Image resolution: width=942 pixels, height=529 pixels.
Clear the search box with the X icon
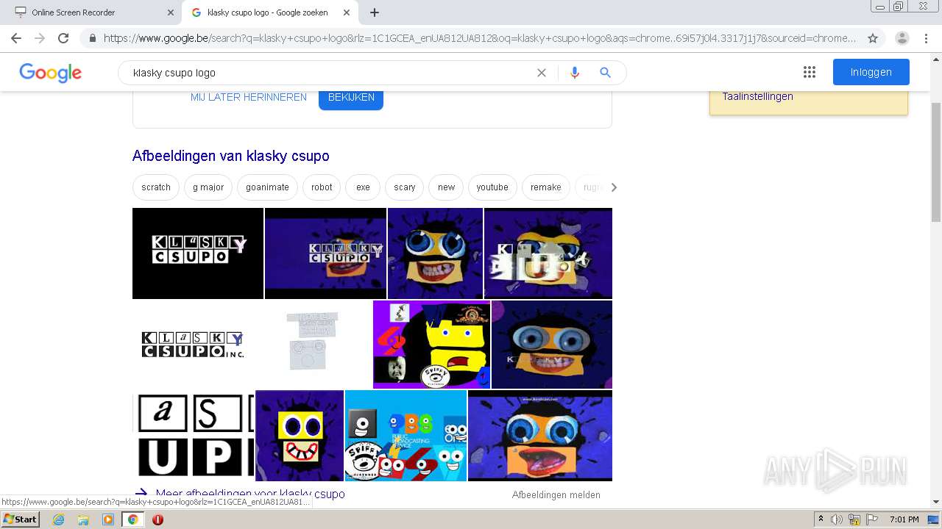[542, 73]
